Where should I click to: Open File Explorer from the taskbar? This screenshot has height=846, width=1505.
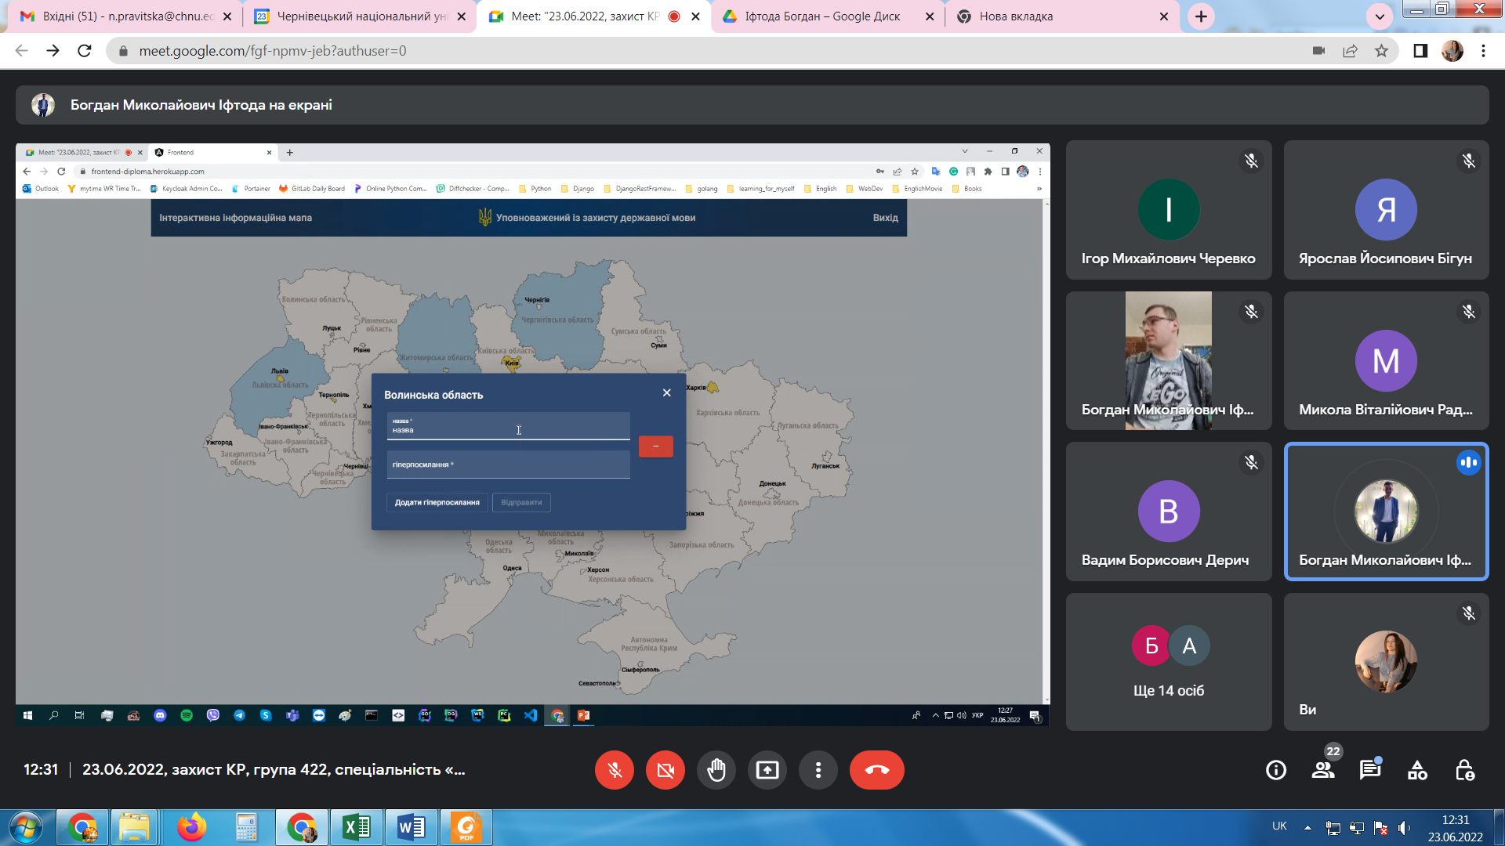[x=135, y=827]
